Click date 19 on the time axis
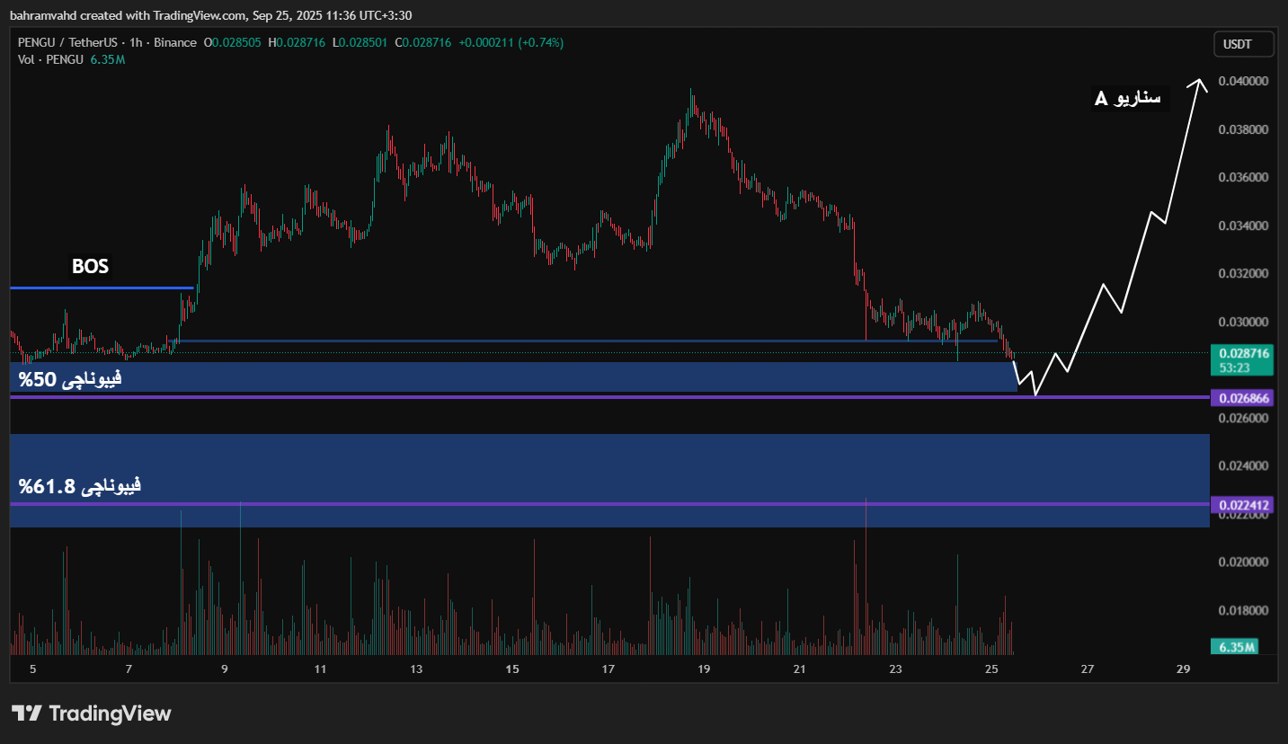The height and width of the screenshot is (744, 1288). (704, 669)
